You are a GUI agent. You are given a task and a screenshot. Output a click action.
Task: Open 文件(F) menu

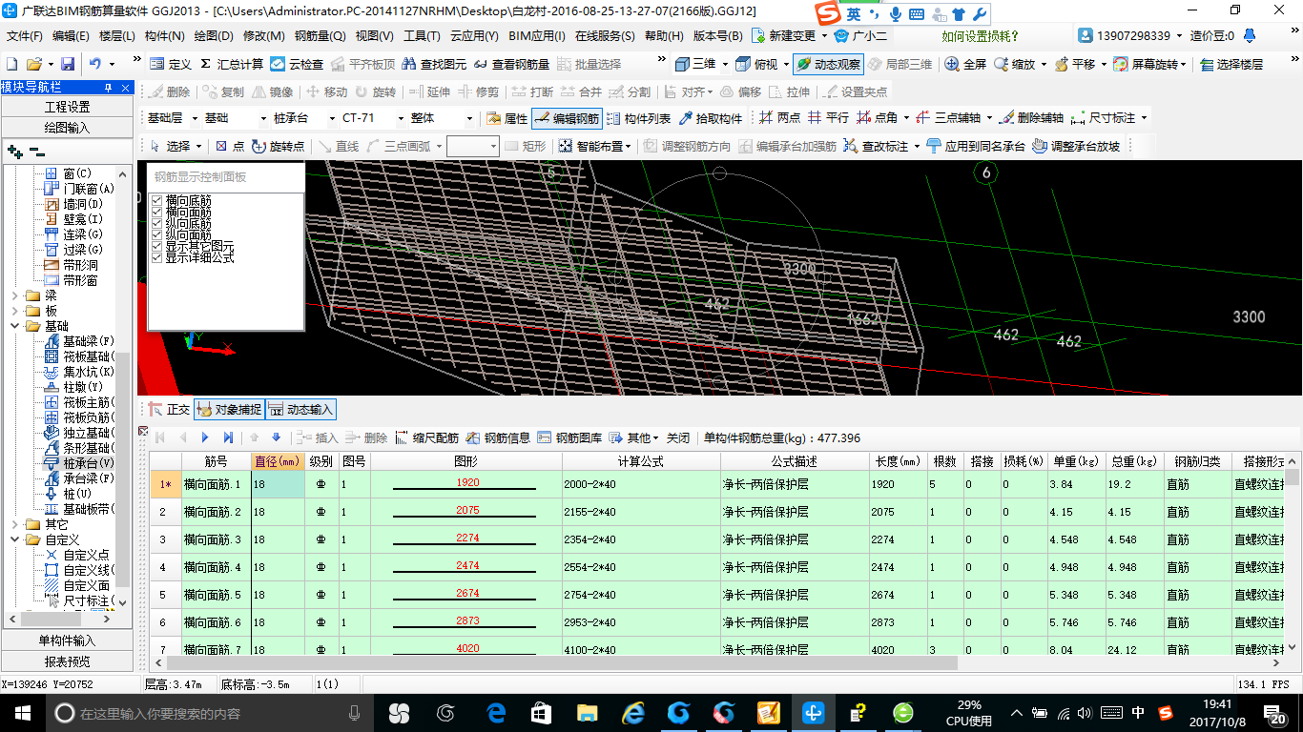(25, 36)
